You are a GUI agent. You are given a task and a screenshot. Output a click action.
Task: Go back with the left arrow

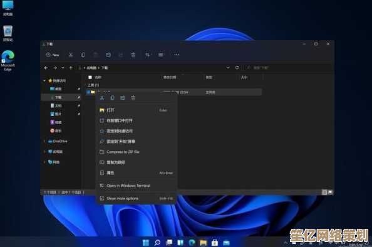[x=46, y=68]
